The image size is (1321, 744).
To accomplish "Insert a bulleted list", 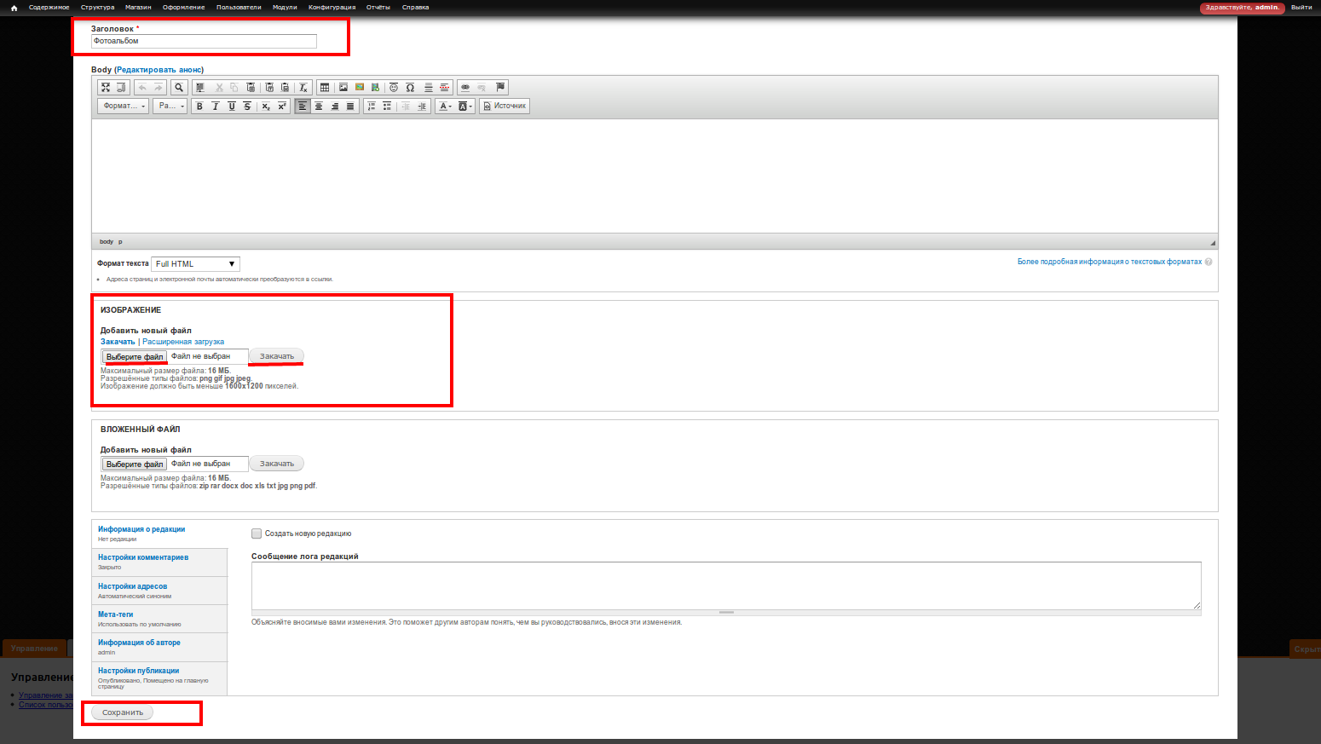I will [x=387, y=107].
